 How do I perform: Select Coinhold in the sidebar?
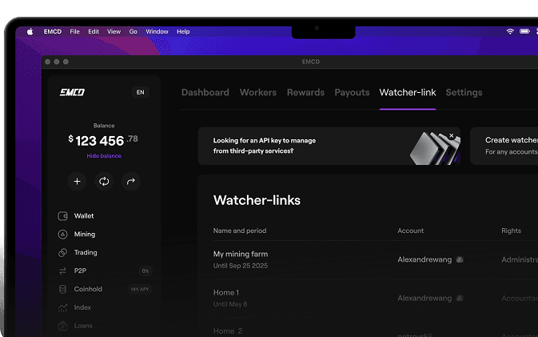pyautogui.click(x=88, y=289)
